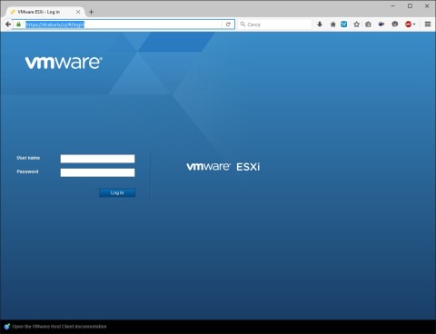Click the Password label text
This screenshot has width=436, height=334.
point(27,172)
